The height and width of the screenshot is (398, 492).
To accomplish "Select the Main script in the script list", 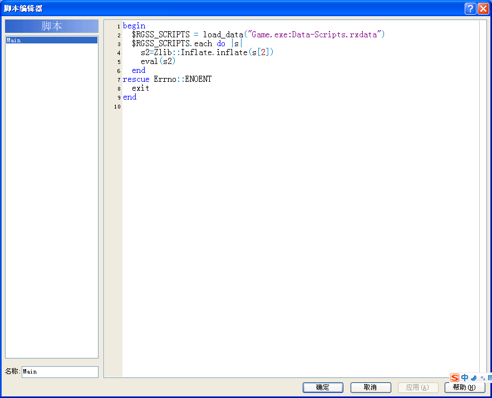I will coord(52,40).
